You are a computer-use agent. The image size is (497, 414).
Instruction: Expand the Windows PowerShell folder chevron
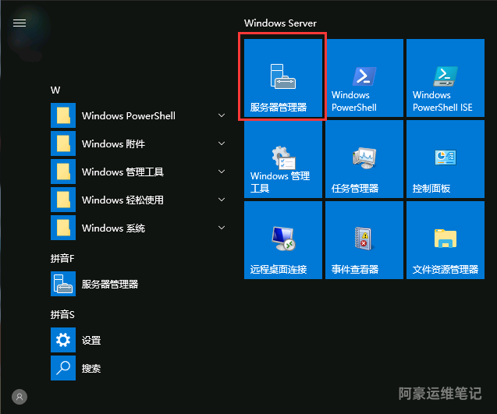pyautogui.click(x=222, y=115)
